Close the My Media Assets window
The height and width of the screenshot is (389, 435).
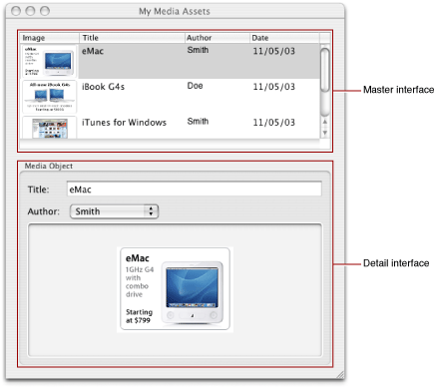pyautogui.click(x=16, y=11)
